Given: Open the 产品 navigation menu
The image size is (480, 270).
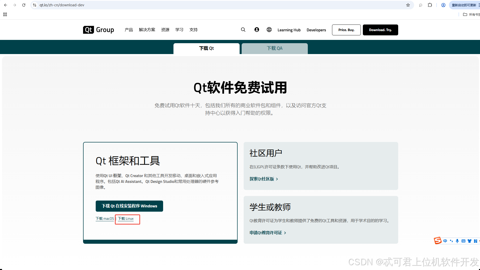Looking at the screenshot, I should click(129, 30).
